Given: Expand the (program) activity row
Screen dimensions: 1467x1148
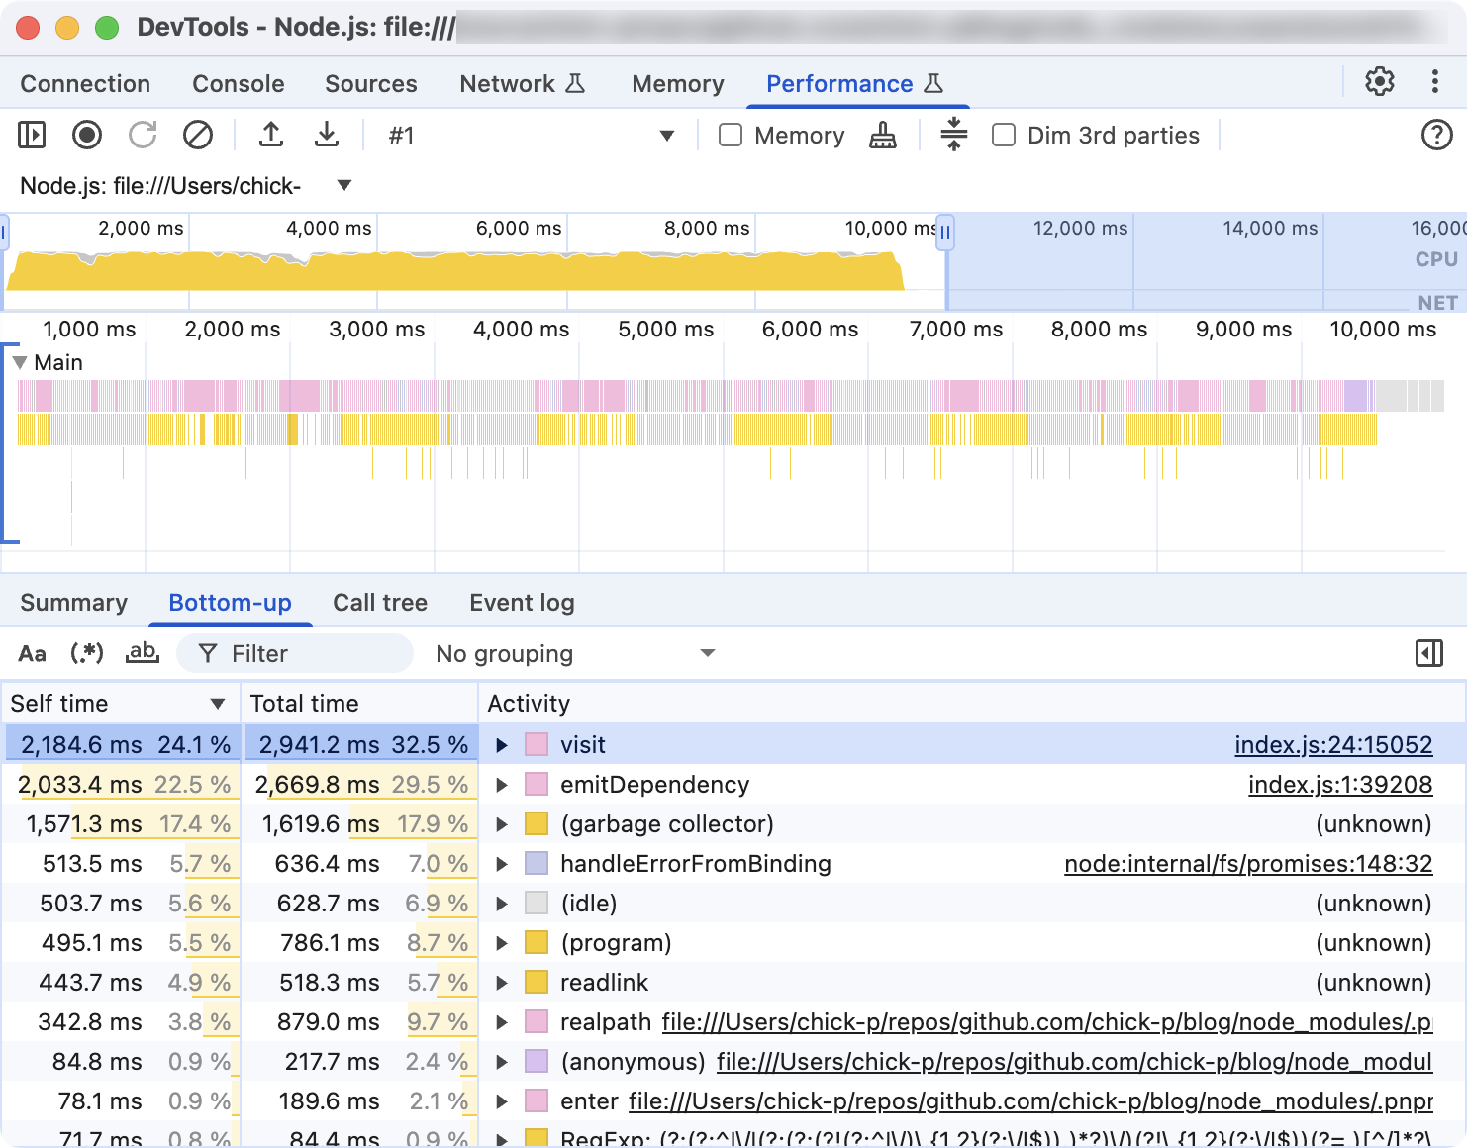Looking at the screenshot, I should 502,943.
